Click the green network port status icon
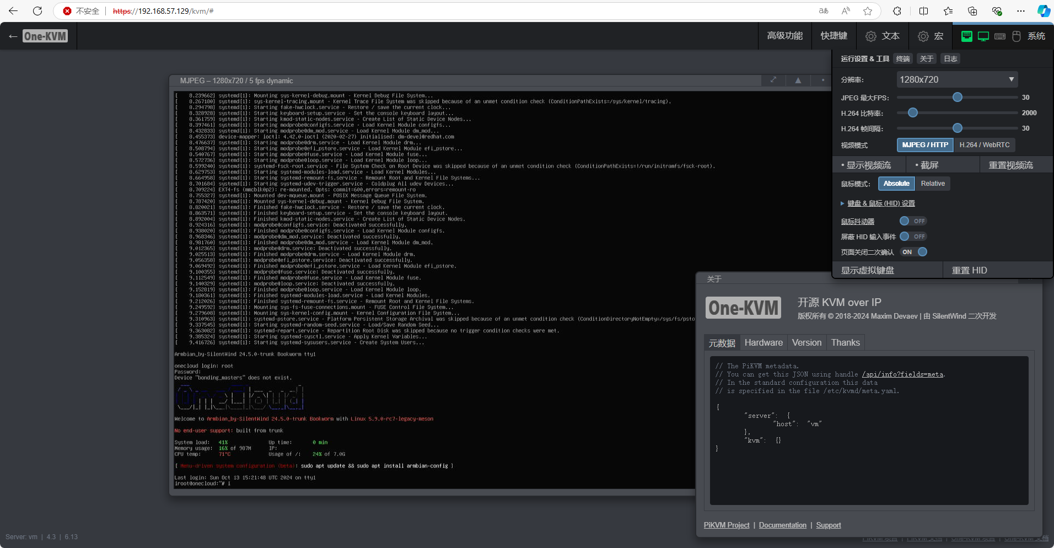Image resolution: width=1054 pixels, height=548 pixels. [966, 36]
